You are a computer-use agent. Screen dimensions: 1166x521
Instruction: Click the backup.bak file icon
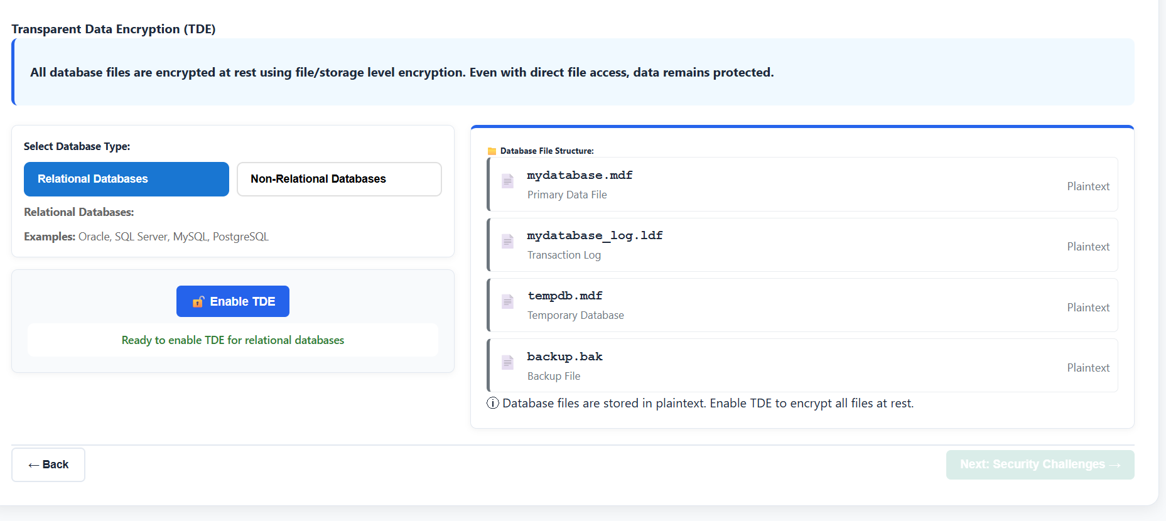coord(507,363)
